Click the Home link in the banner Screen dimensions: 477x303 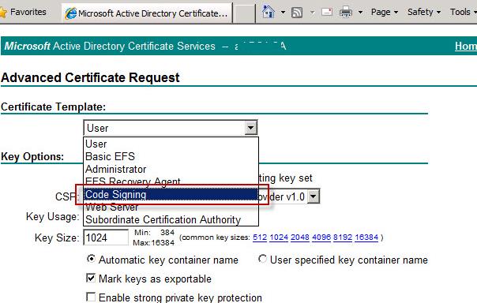click(x=466, y=47)
